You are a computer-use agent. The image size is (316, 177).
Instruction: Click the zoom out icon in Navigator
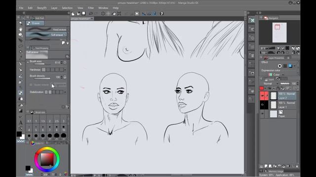click(x=278, y=48)
